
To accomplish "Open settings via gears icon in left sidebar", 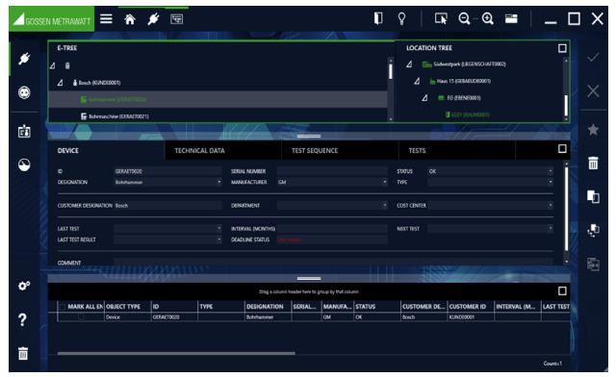I will pyautogui.click(x=24, y=286).
